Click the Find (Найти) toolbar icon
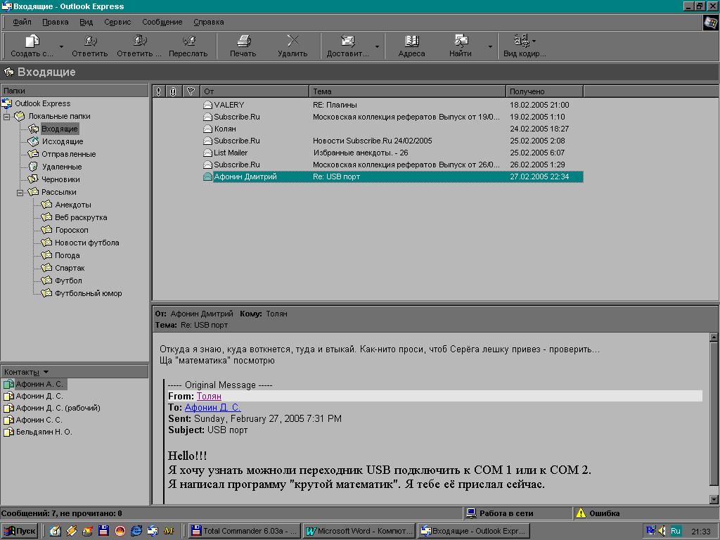 461,41
